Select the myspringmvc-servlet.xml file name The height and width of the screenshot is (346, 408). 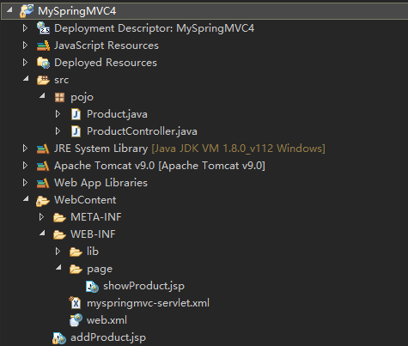coord(148,303)
